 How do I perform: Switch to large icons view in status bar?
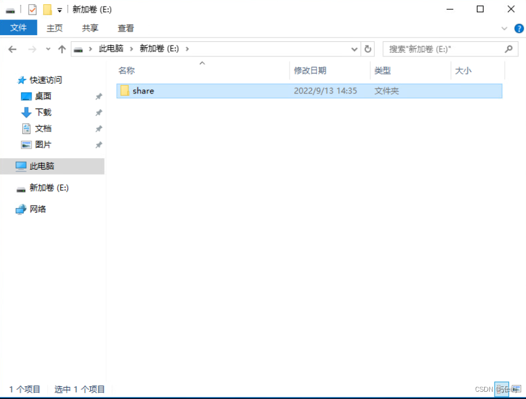tap(514, 389)
